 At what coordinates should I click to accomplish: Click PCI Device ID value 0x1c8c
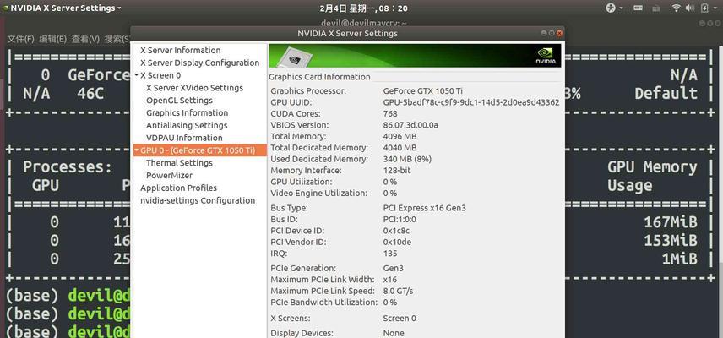pos(396,231)
